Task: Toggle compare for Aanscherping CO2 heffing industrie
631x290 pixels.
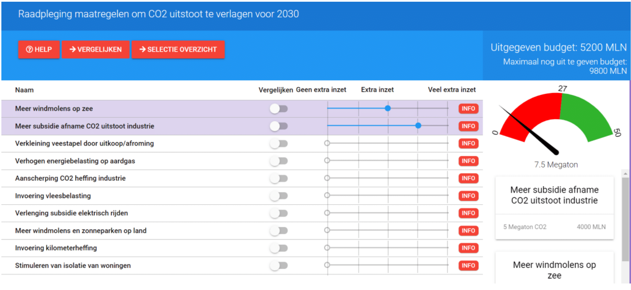Action: click(279, 178)
